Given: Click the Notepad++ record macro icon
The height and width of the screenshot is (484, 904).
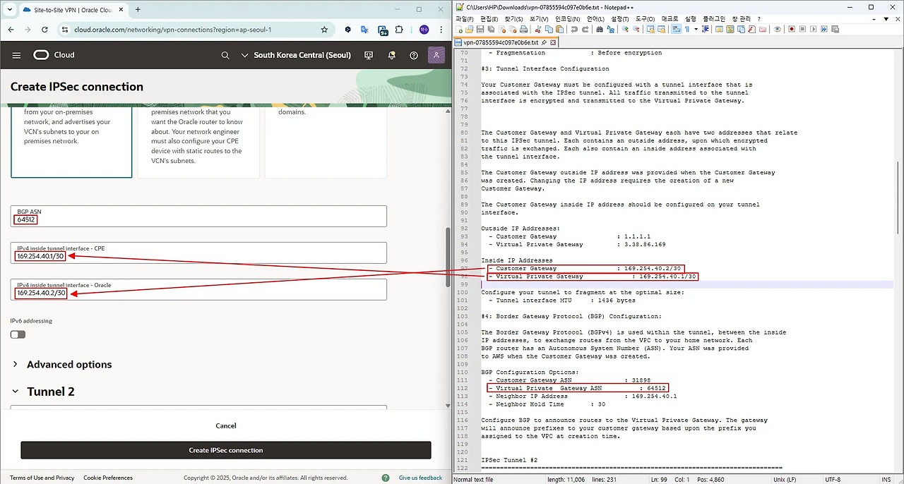Looking at the screenshot, I should (x=792, y=30).
